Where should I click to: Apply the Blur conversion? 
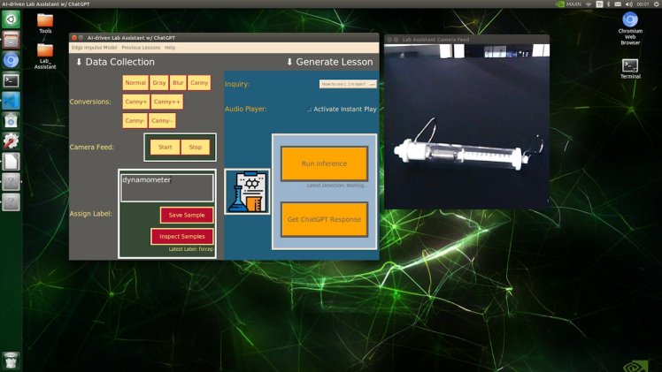(x=178, y=82)
